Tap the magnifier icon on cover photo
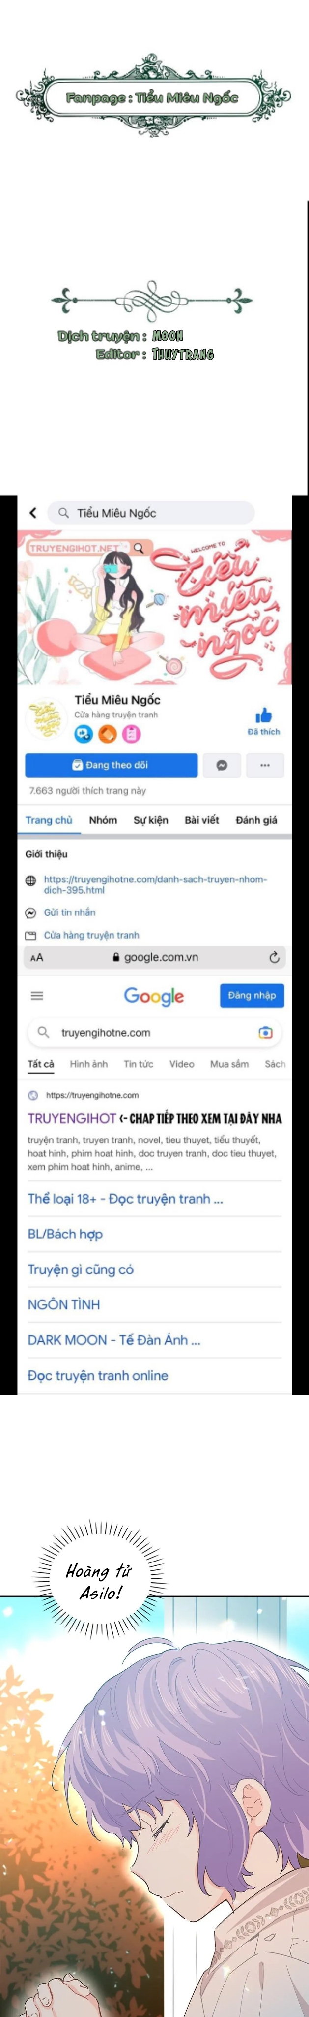Screen dimensions: 309x2017 tap(139, 548)
